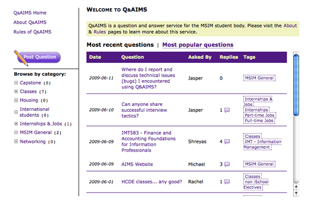318x202 pixels.
Task: Click the MSIM General tag on AIMS Website row
Action: [259, 164]
